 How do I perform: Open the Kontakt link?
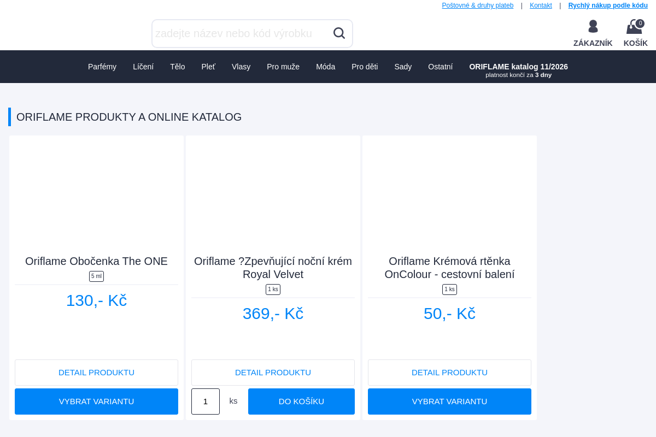pos(541,5)
